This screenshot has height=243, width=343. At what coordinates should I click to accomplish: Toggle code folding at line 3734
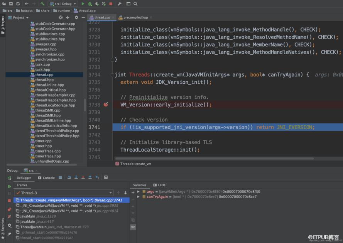(x=112, y=75)
